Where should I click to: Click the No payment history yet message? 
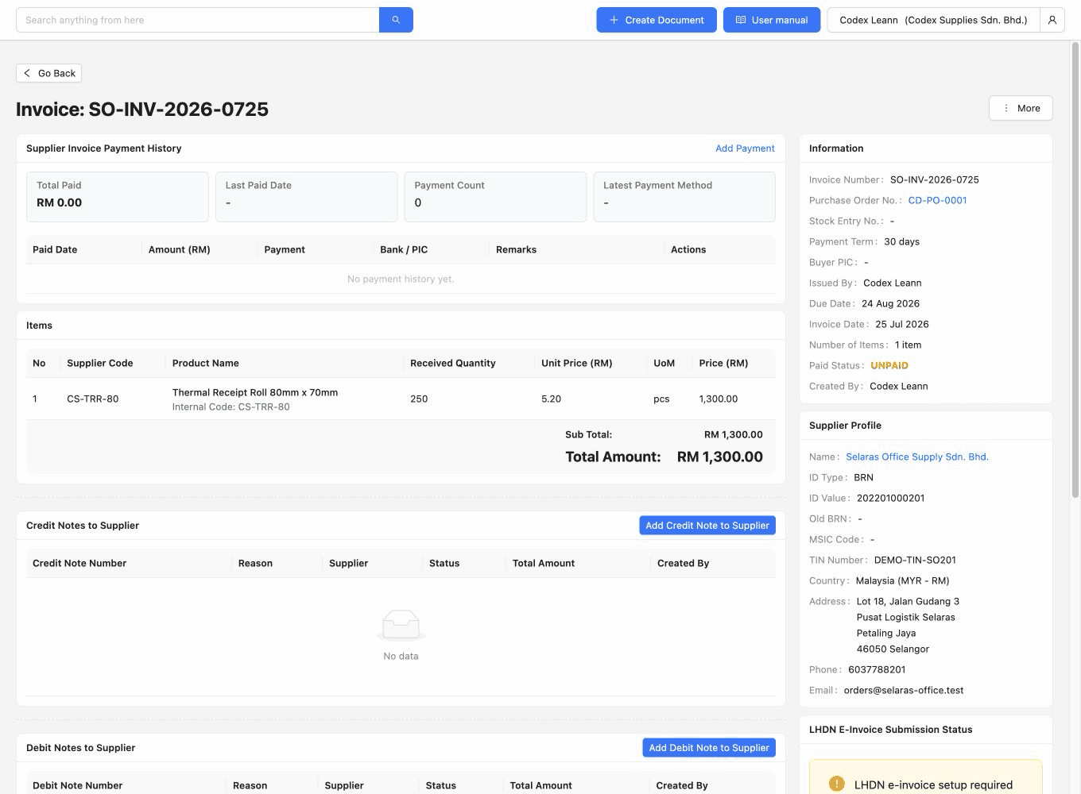pos(401,279)
